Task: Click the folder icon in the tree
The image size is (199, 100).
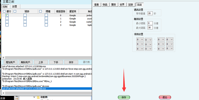Action: click(x=38, y=97)
